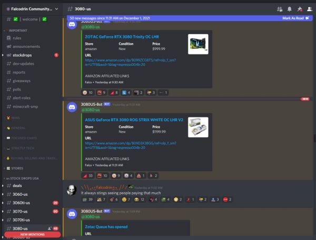Screen dimensions: 316x240
Task: Expand the STORES category
Action: pos(15,168)
